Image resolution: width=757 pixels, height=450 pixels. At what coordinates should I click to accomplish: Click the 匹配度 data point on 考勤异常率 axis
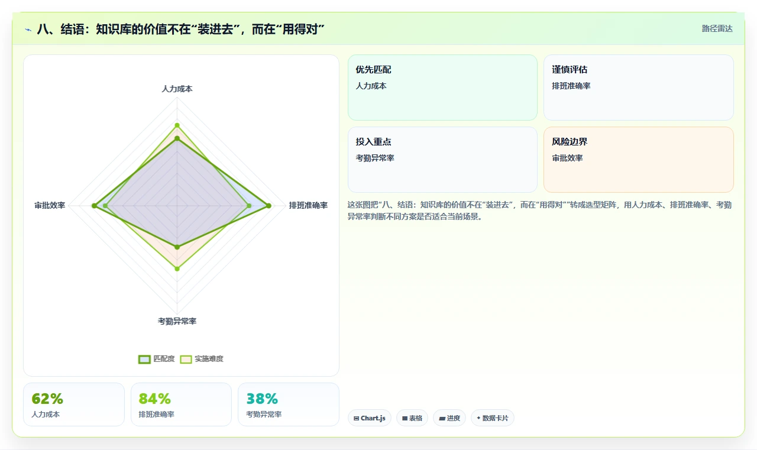pos(177,247)
